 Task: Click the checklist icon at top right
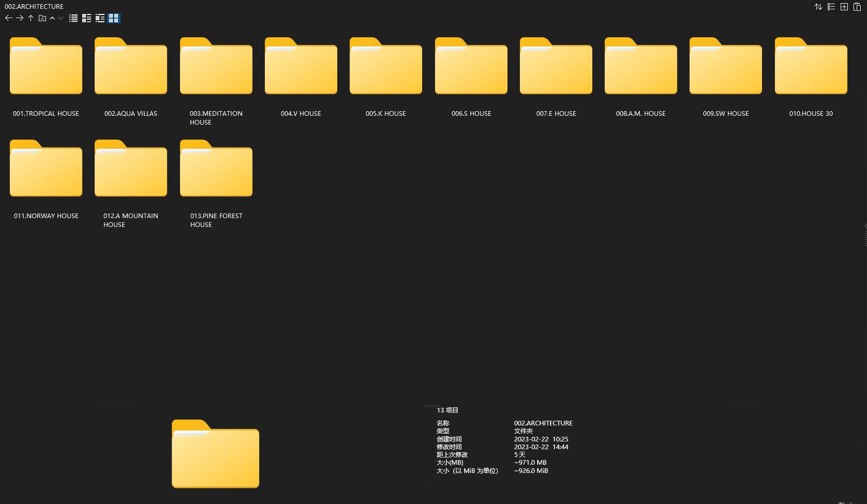click(831, 7)
